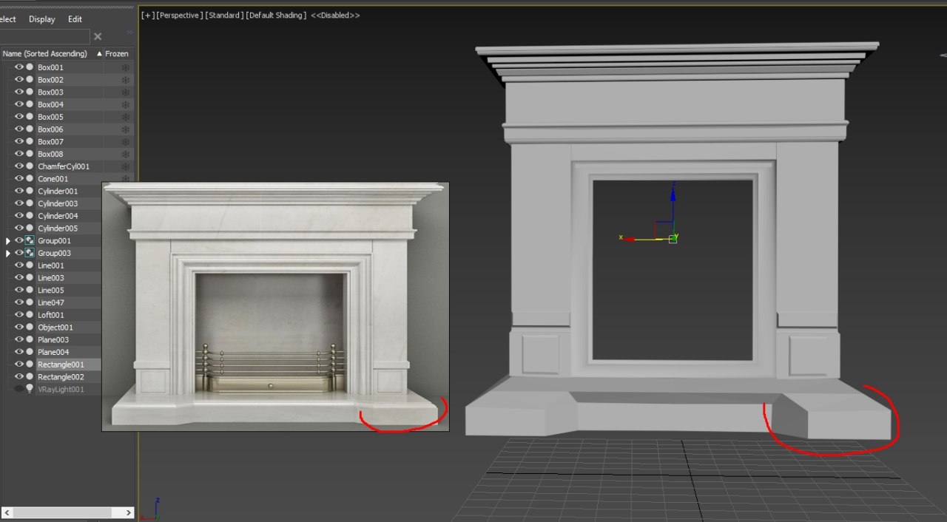
Task: Click Rectangle002 shape icon
Action: (30, 377)
